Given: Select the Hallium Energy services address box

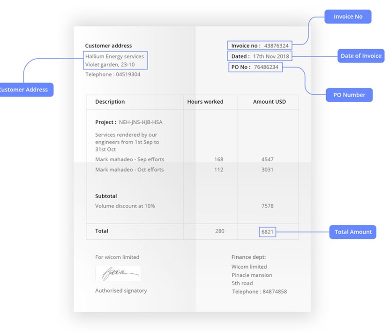Looking at the screenshot, I should pyautogui.click(x=115, y=60).
